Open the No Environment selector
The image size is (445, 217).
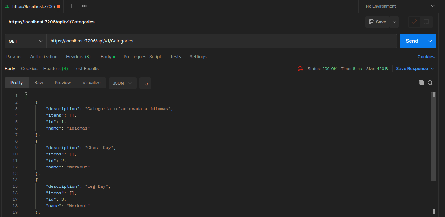(400, 6)
